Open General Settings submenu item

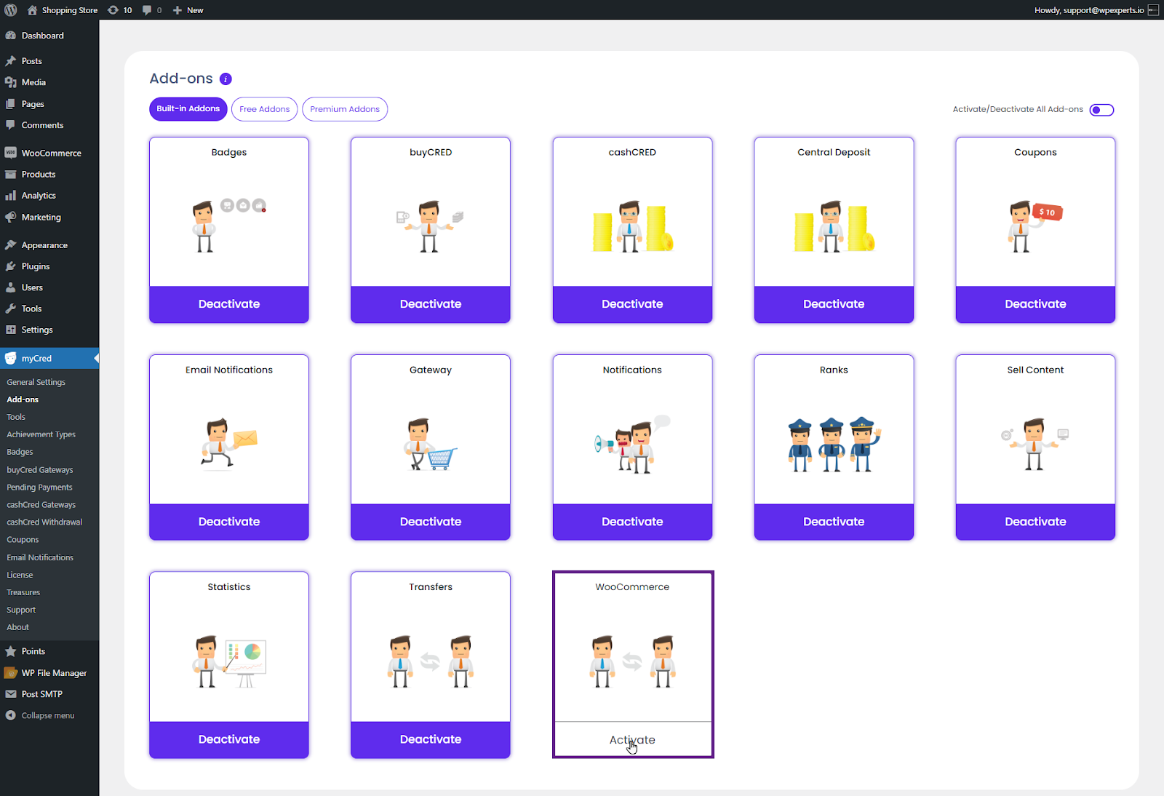coord(36,382)
